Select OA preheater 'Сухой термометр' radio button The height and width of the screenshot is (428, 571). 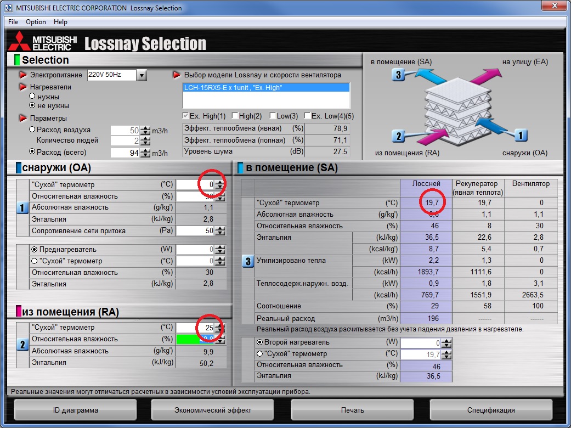point(34,261)
